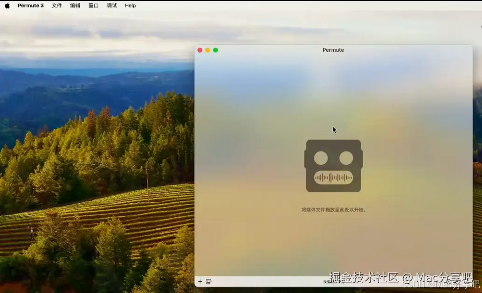The image size is (482, 293).
Task: Open the history icon beside the plus button
Action: [208, 281]
